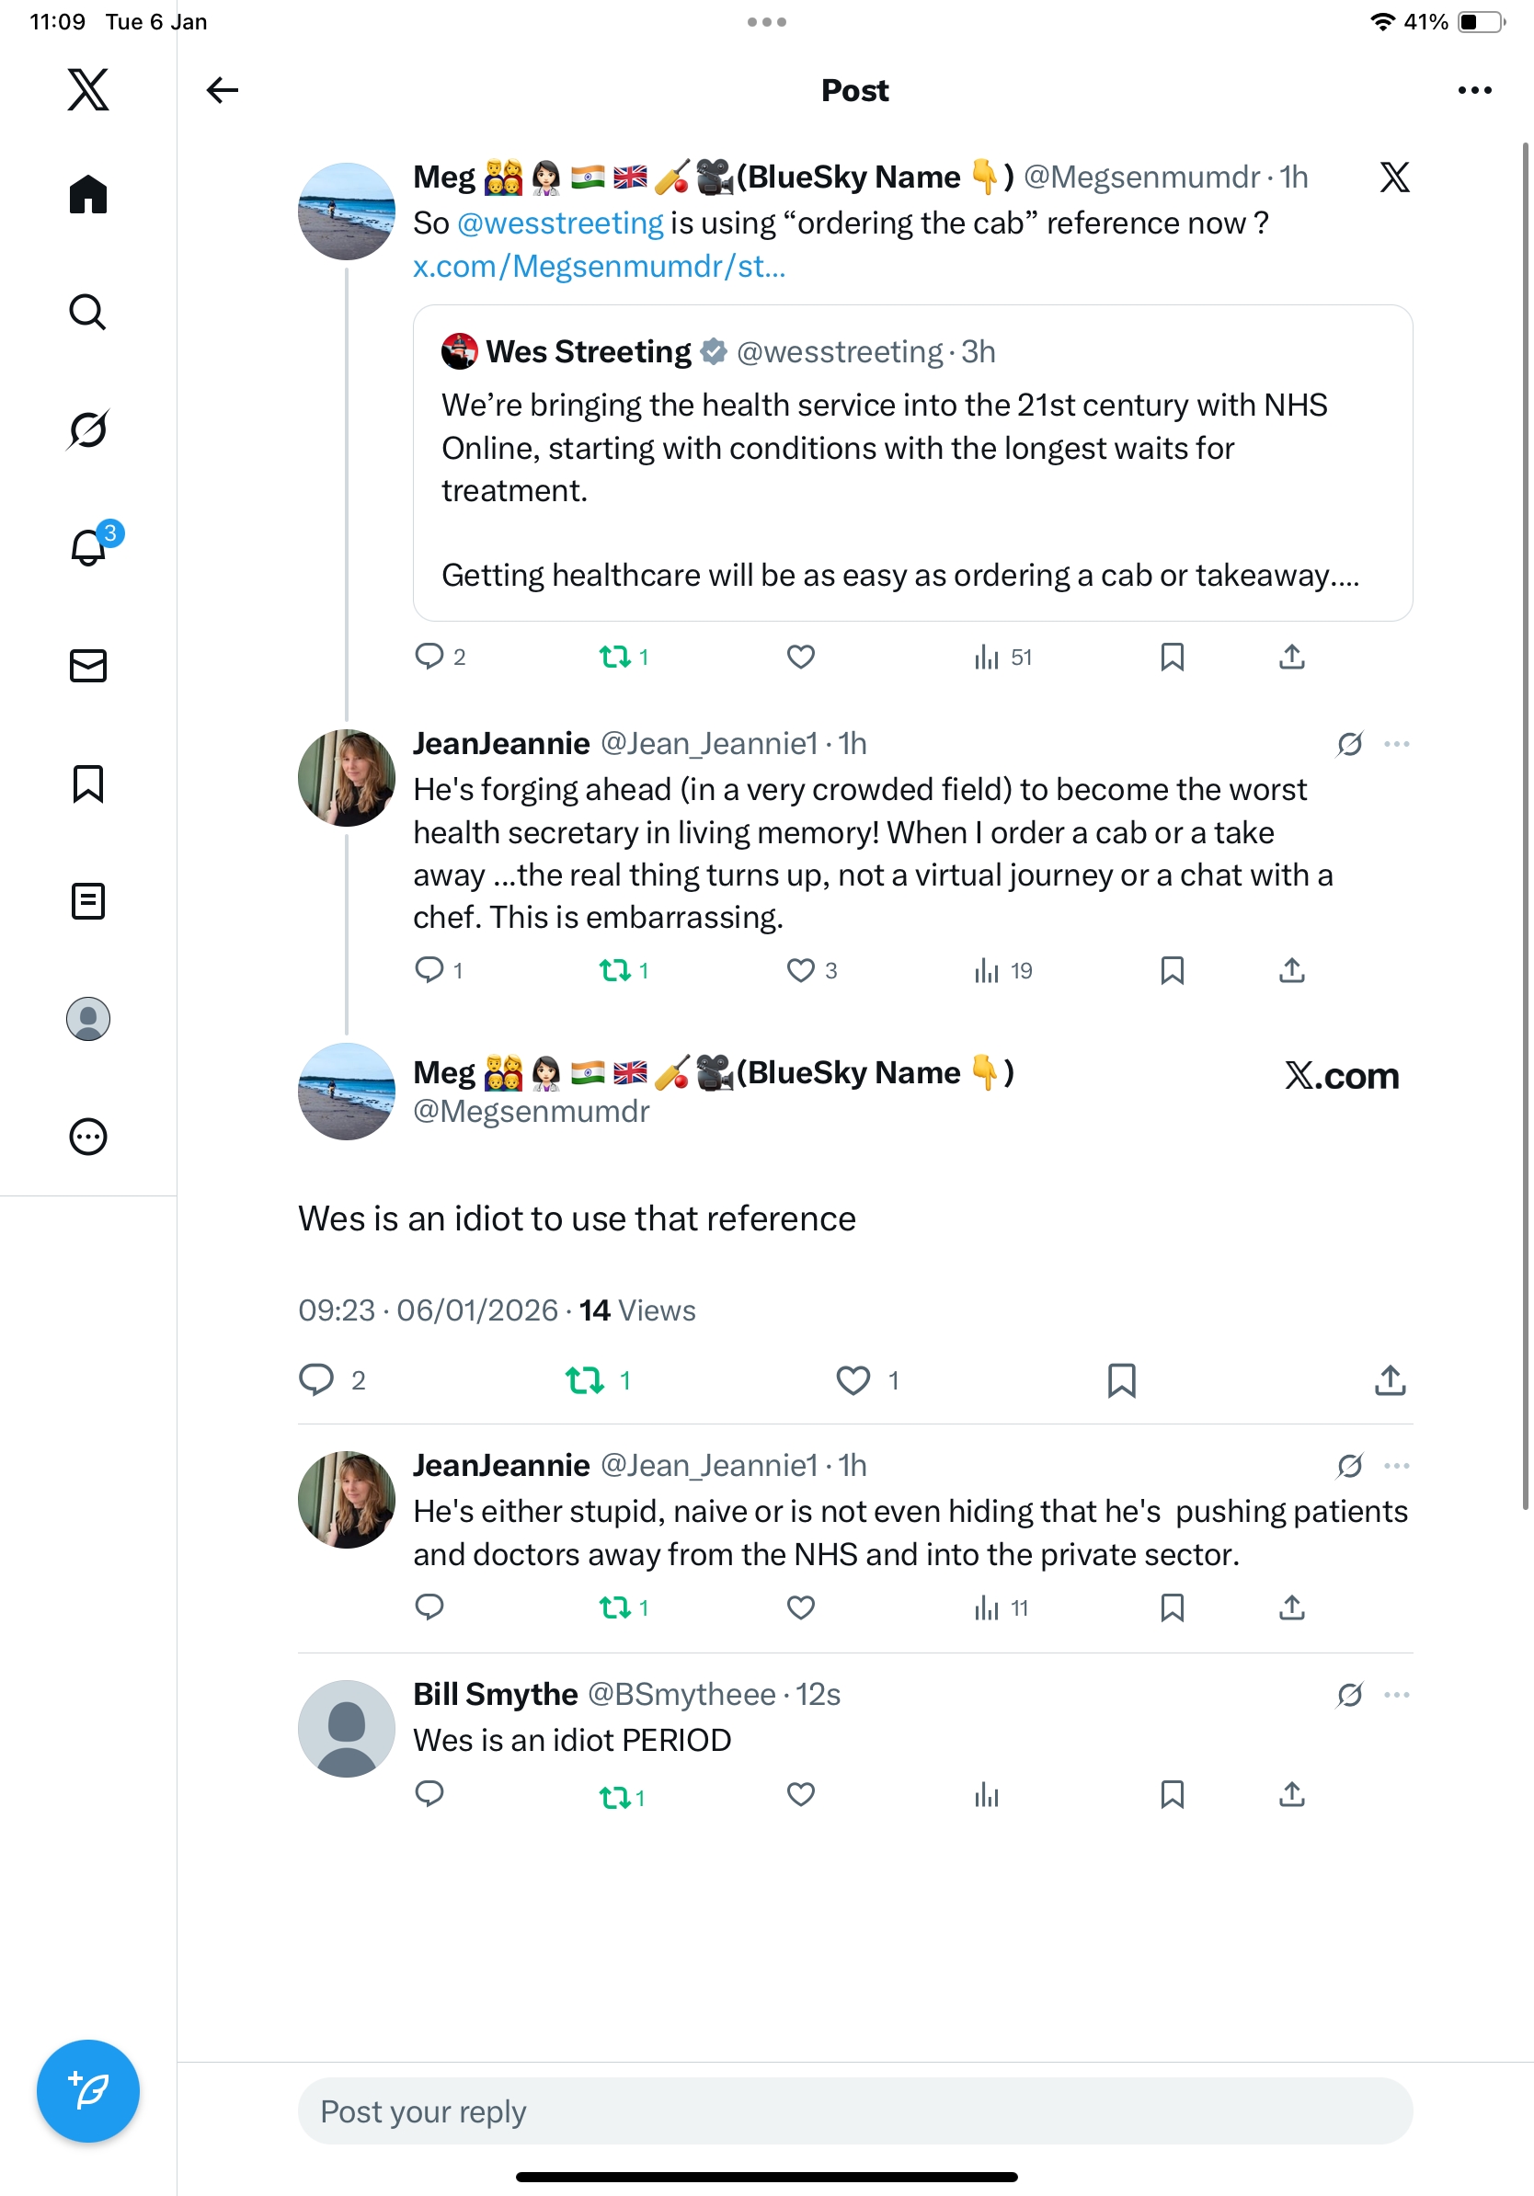The height and width of the screenshot is (2196, 1534).
Task: Open more options on Bill Smythe's reply
Action: (1396, 1695)
